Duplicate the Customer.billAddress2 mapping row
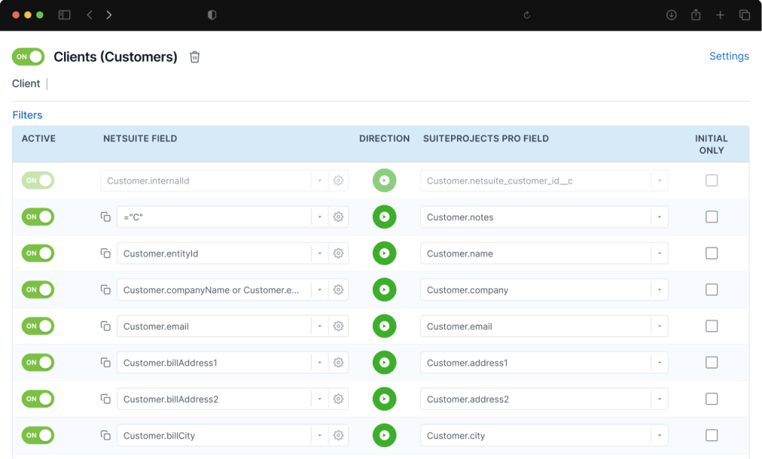This screenshot has height=459, width=762. [106, 399]
